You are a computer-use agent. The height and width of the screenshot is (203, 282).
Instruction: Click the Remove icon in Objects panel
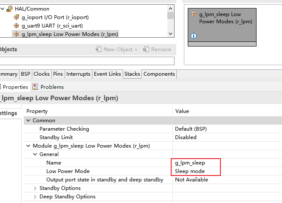point(146,49)
